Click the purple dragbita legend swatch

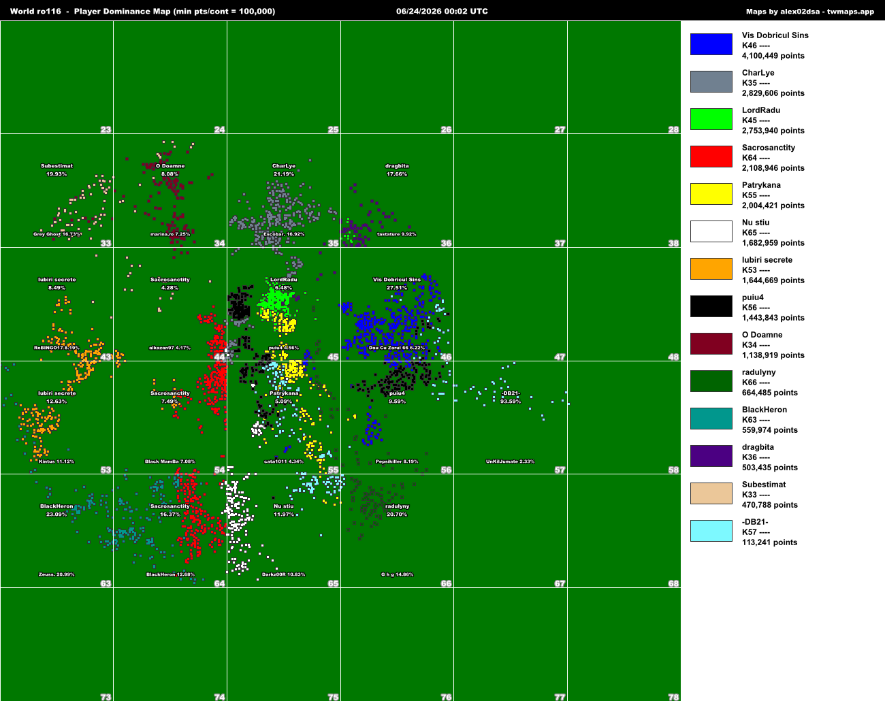711,456
